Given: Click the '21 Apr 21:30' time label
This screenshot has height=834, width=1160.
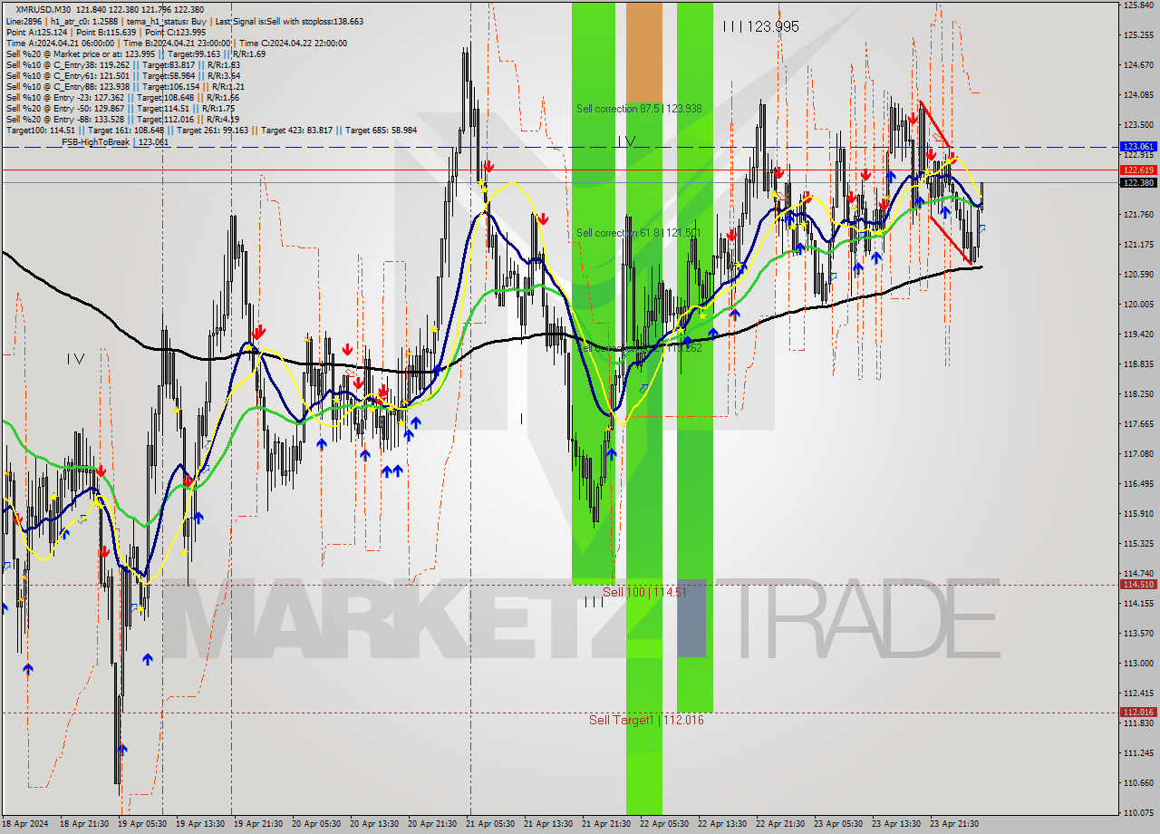Looking at the screenshot, I should [x=608, y=824].
